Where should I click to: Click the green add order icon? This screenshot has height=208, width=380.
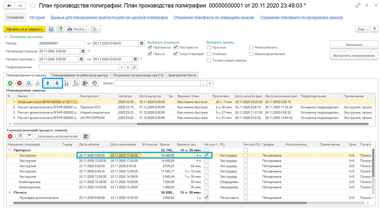[10, 83]
